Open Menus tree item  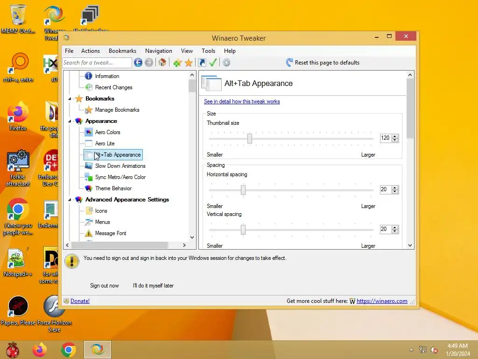[102, 222]
